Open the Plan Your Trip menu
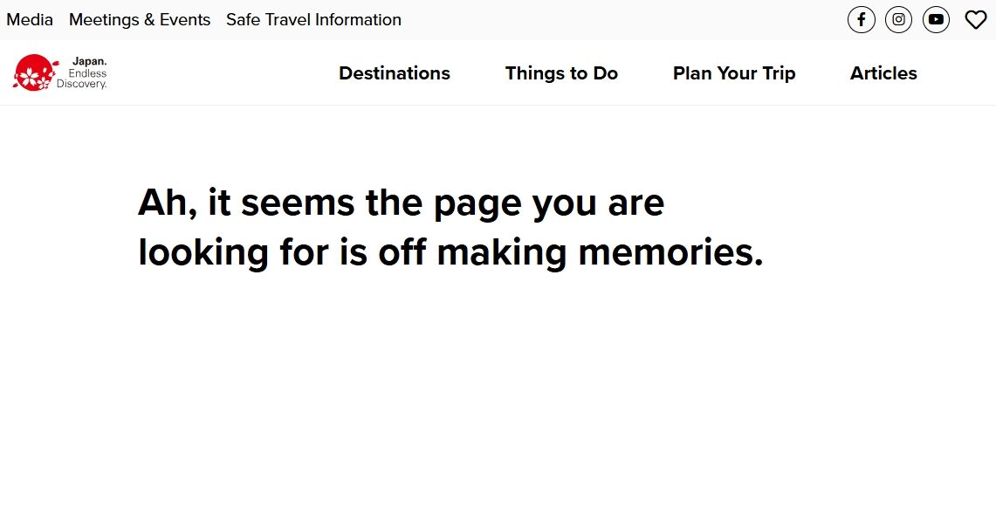This screenshot has width=996, height=509. click(734, 73)
